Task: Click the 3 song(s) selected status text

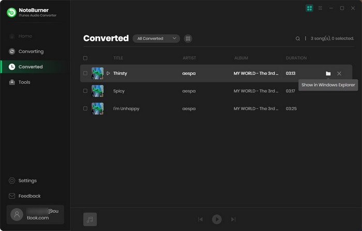Action: (332, 38)
